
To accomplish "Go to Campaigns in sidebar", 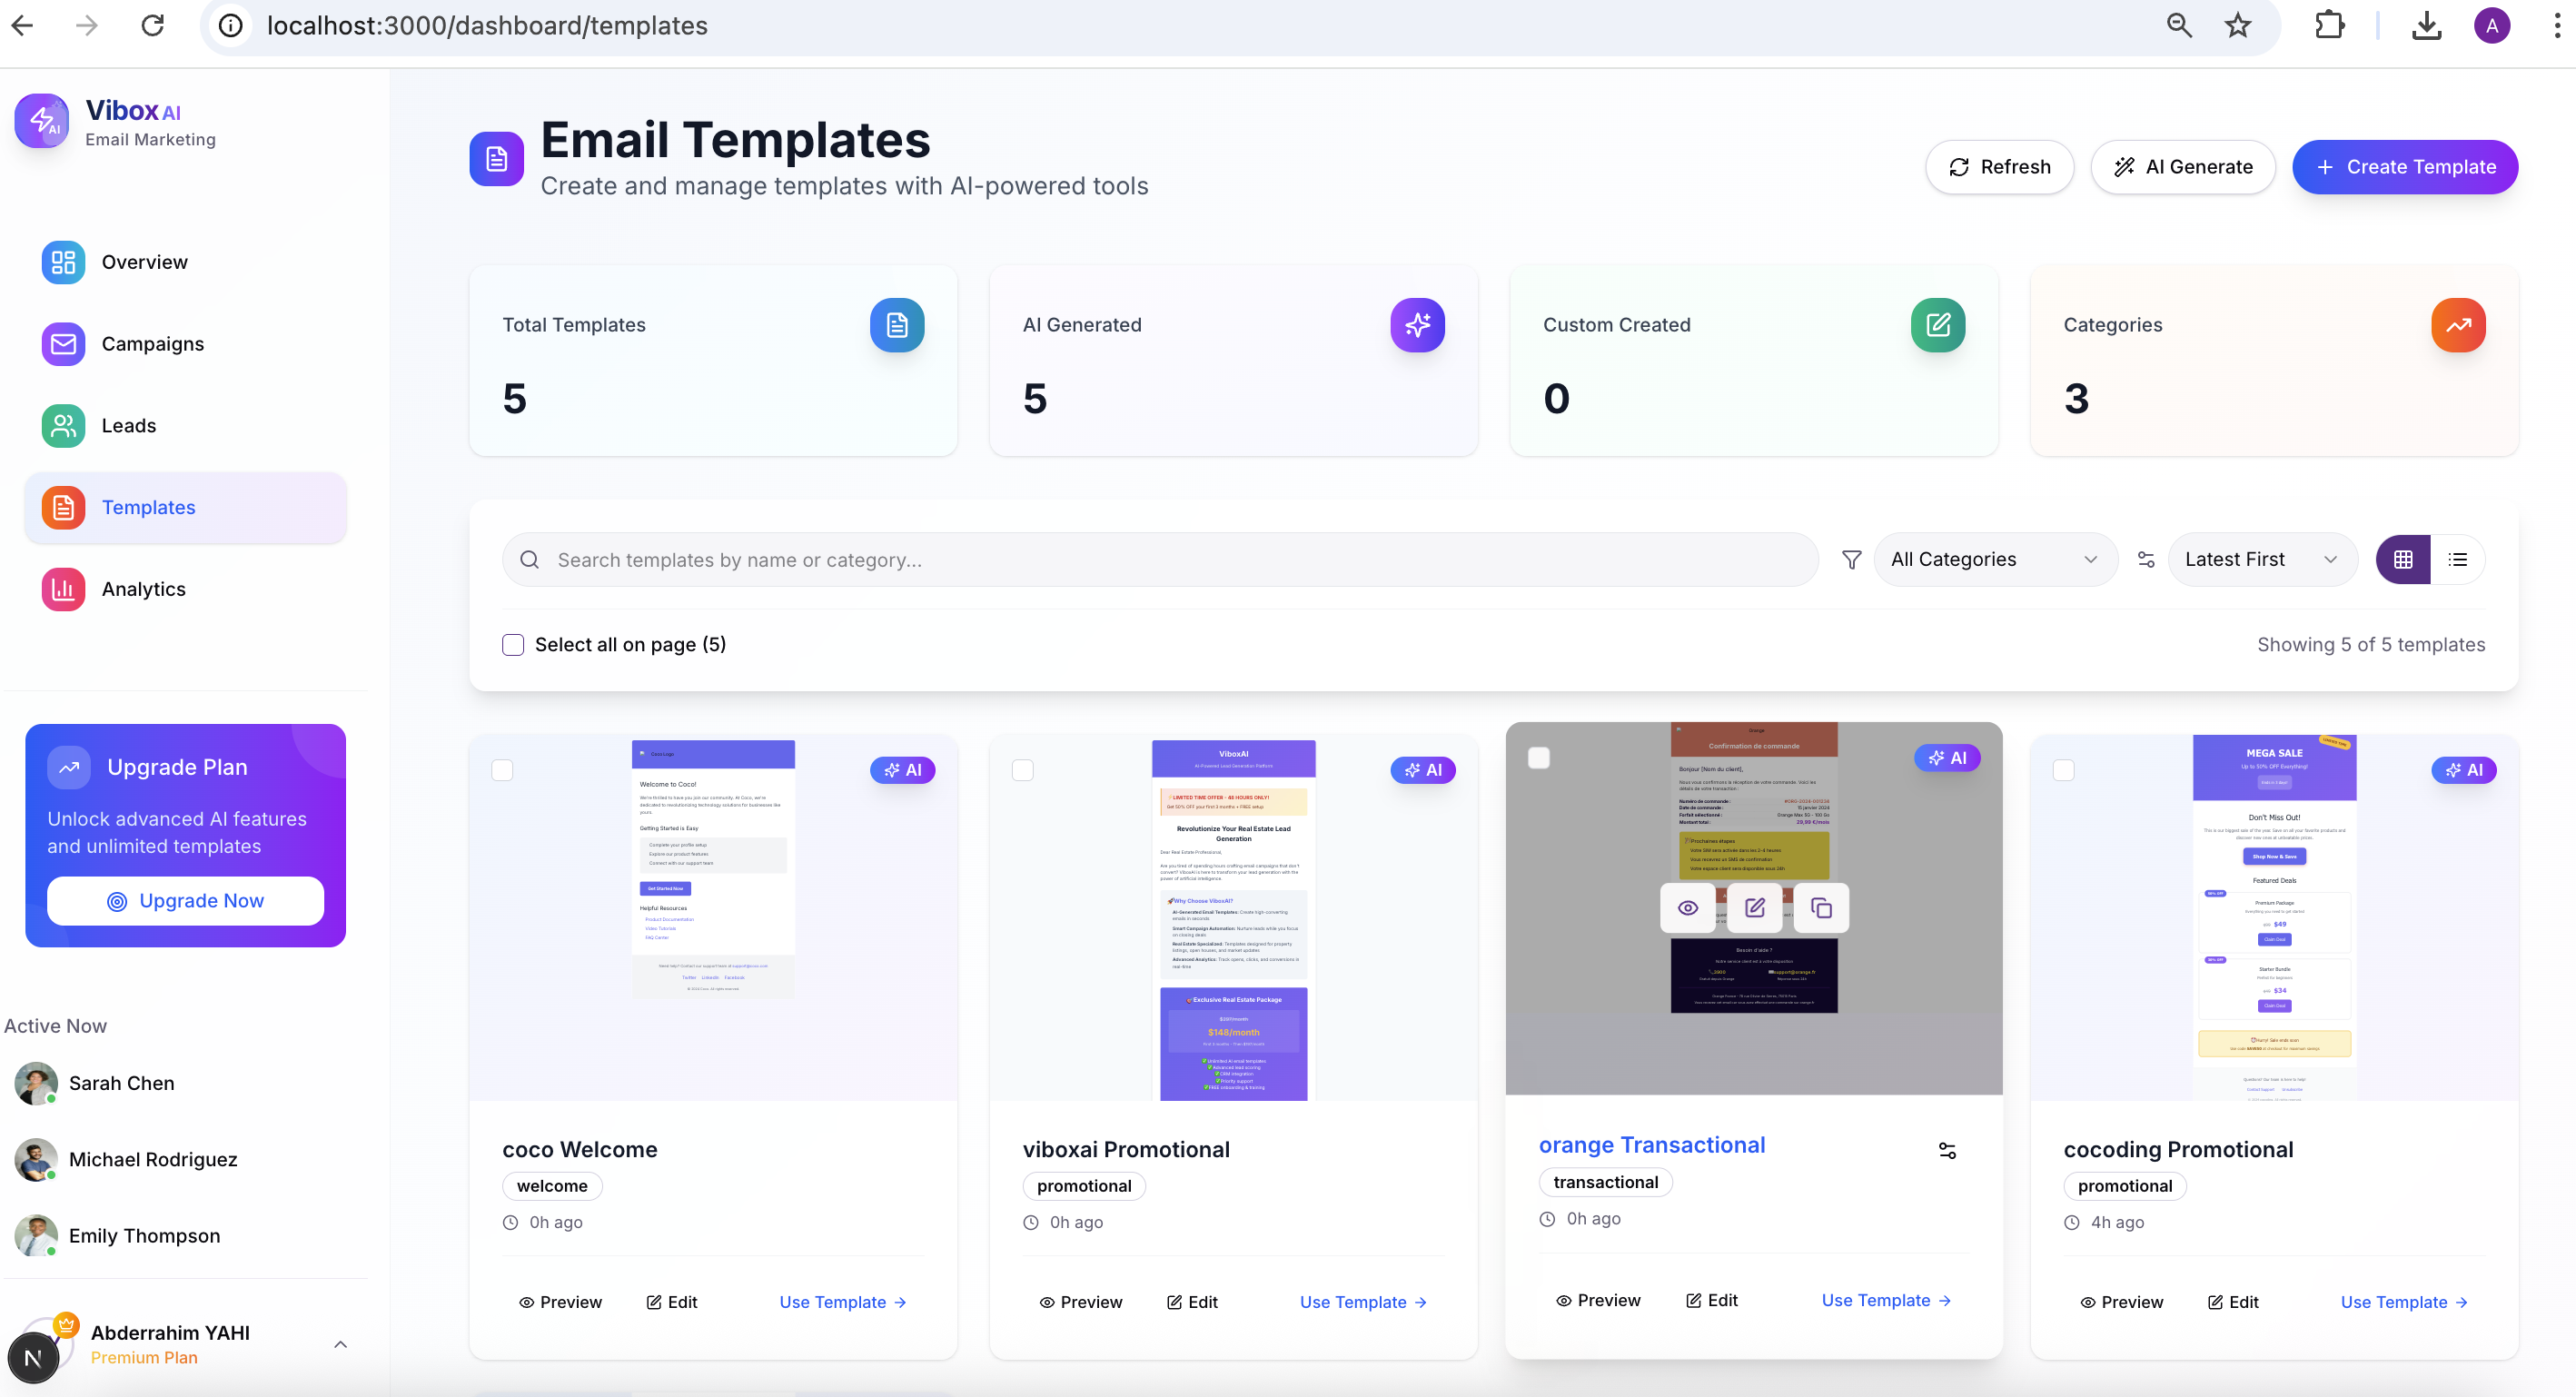I will tap(152, 344).
